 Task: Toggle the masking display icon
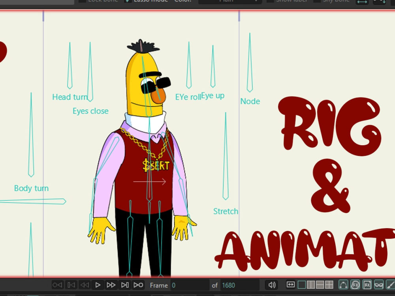point(379,285)
